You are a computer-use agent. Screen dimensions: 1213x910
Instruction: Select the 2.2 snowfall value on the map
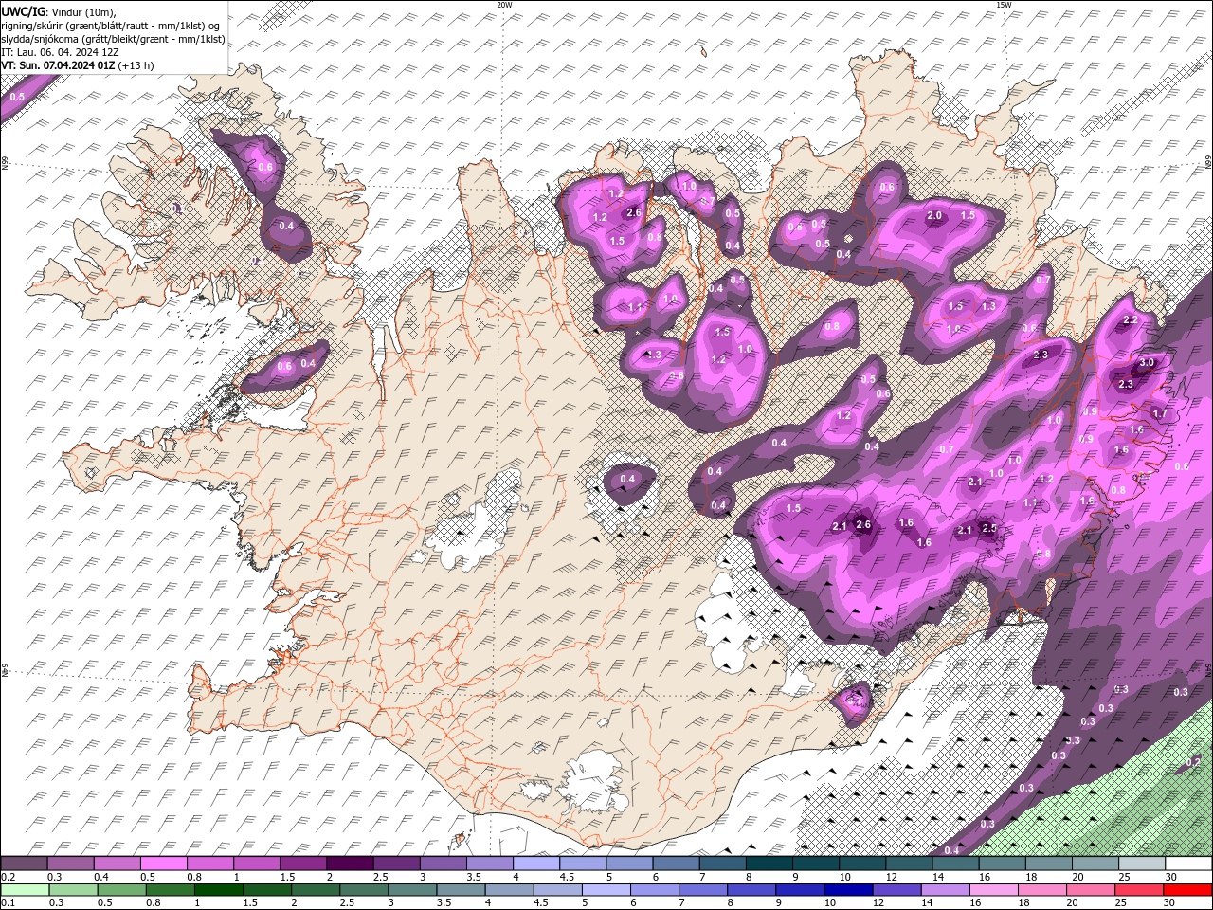pos(1130,320)
